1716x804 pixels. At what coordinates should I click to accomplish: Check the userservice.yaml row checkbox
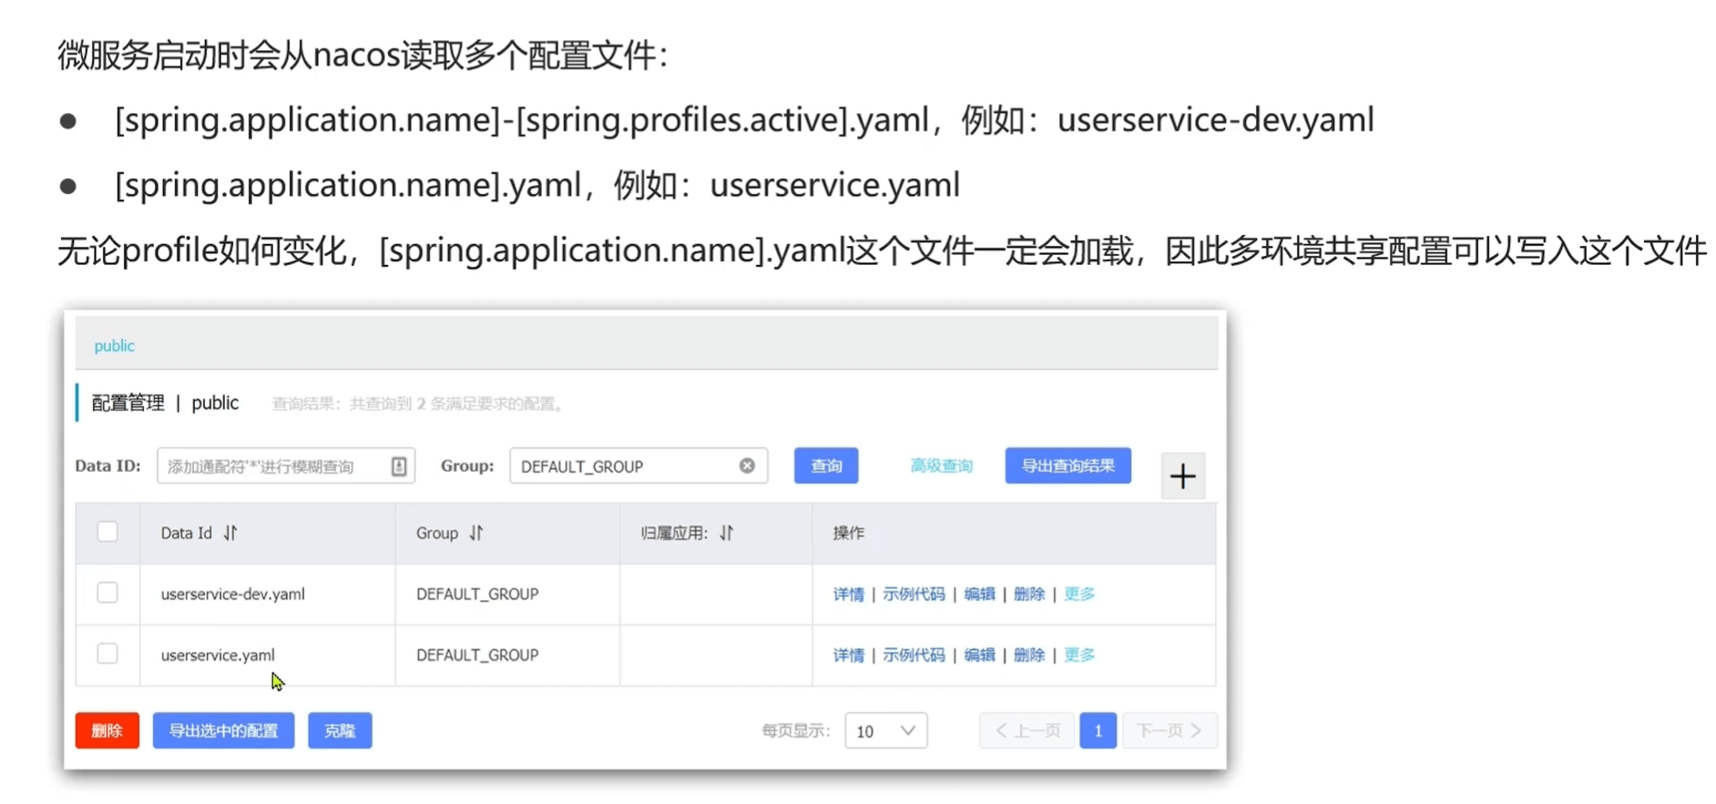[x=107, y=654]
